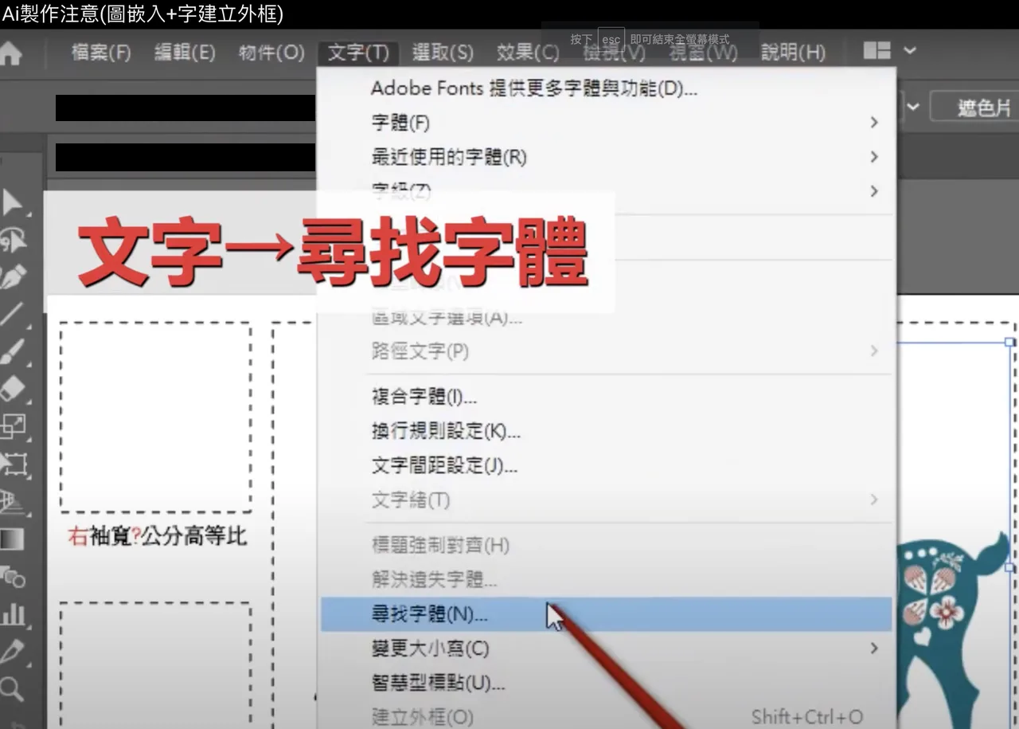Select the Column Graph tool

click(12, 614)
